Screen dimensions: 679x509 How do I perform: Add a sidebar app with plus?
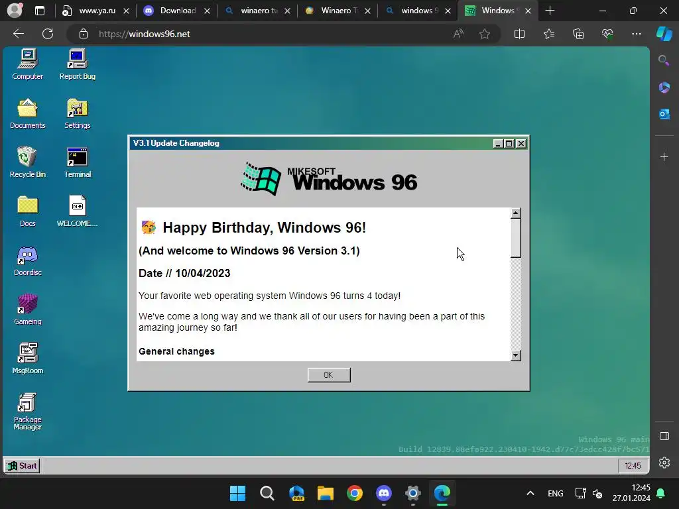coord(664,156)
